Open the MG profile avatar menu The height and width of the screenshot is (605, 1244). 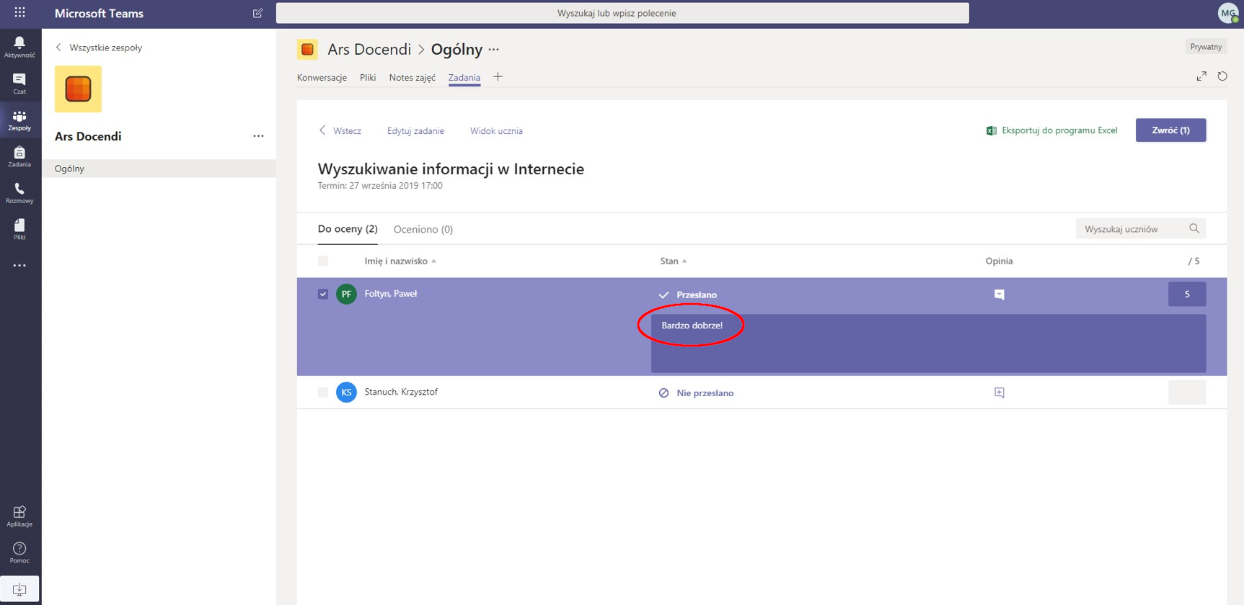point(1227,13)
